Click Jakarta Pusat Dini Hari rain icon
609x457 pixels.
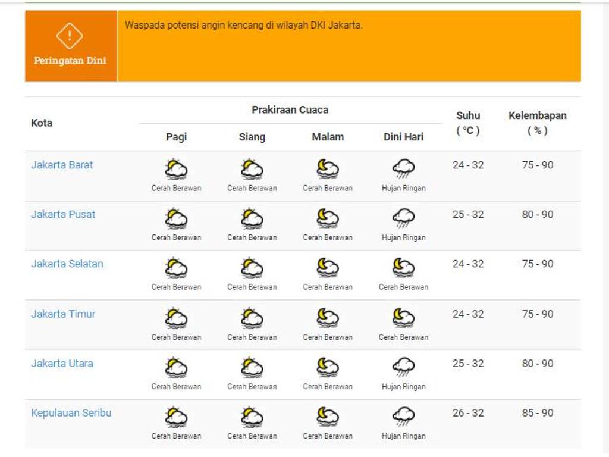click(x=403, y=219)
